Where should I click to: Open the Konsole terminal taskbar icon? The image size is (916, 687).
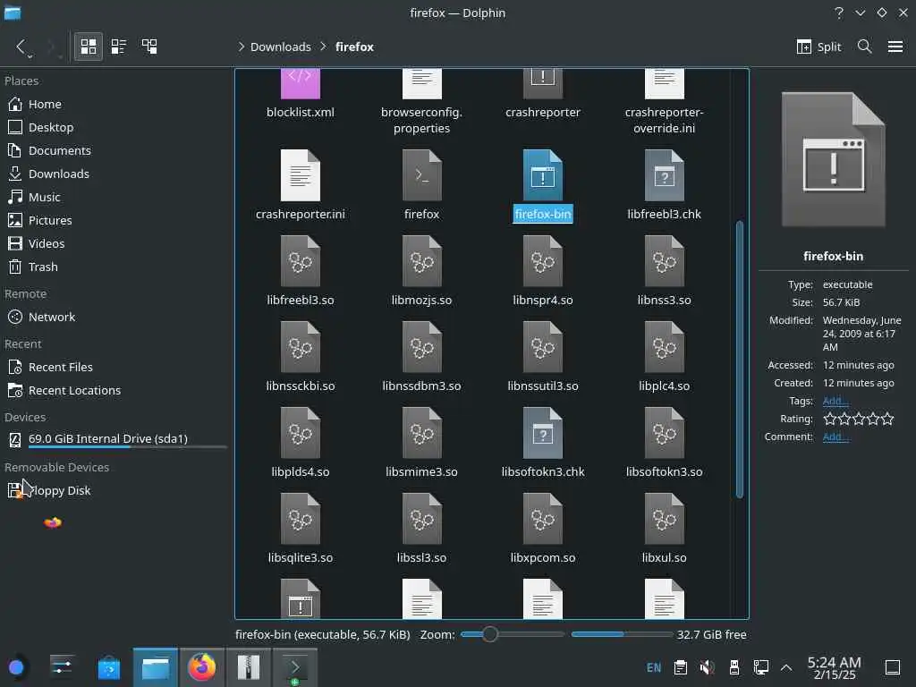coord(295,667)
